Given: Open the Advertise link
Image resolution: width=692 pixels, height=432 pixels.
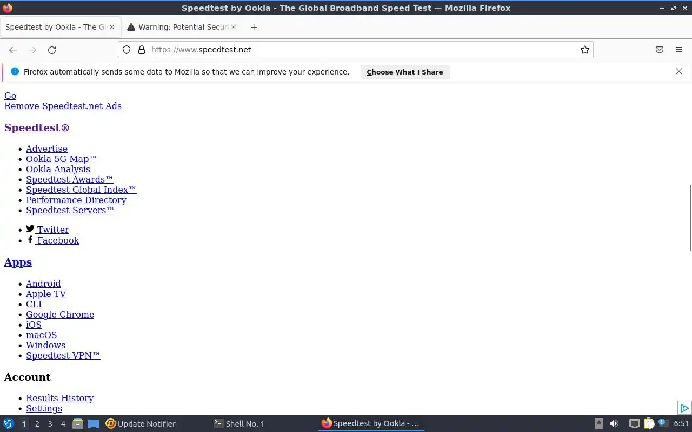Looking at the screenshot, I should pos(46,148).
